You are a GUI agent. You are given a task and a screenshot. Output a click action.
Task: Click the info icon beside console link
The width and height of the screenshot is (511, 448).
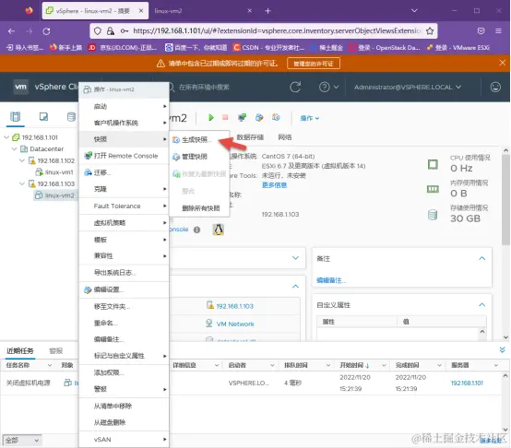[x=196, y=230]
